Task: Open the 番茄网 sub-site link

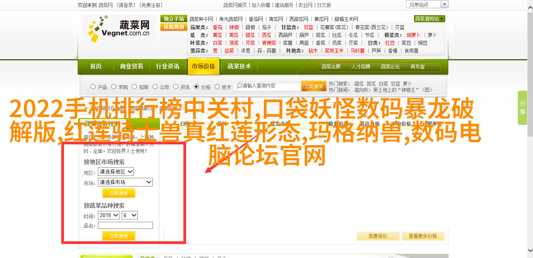Action: tap(256, 19)
